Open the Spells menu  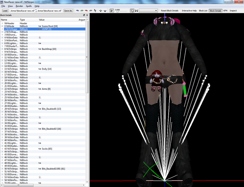click(29, 6)
